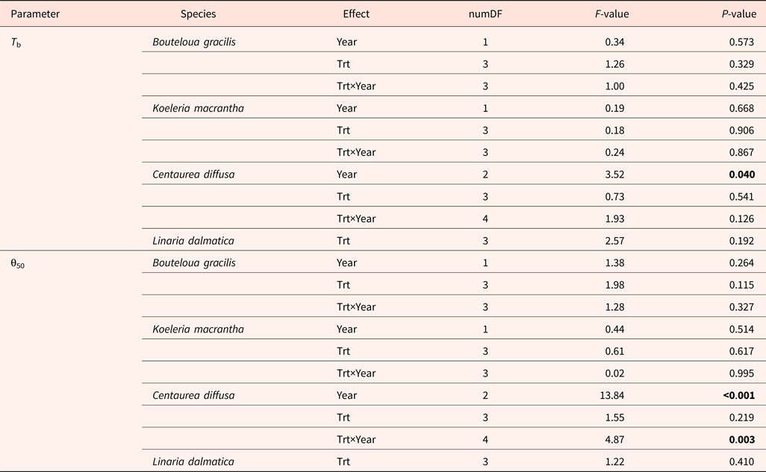The width and height of the screenshot is (766, 472).
Task: Click the F-value column header
Action: point(608,13)
